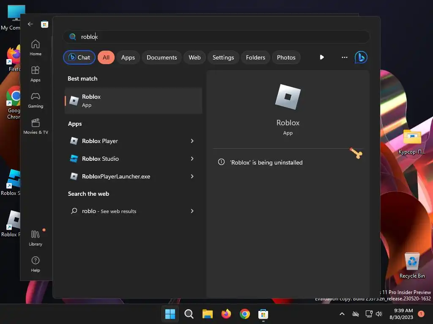Image resolution: width=433 pixels, height=324 pixels.
Task: Show hidden icons in the system tray
Action: [342, 314]
